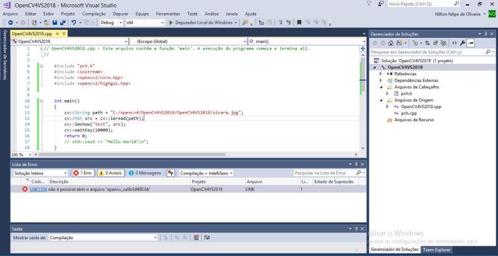Click the notifications filter funnel icon
This screenshot has height=256, width=498.
(x=369, y=4)
